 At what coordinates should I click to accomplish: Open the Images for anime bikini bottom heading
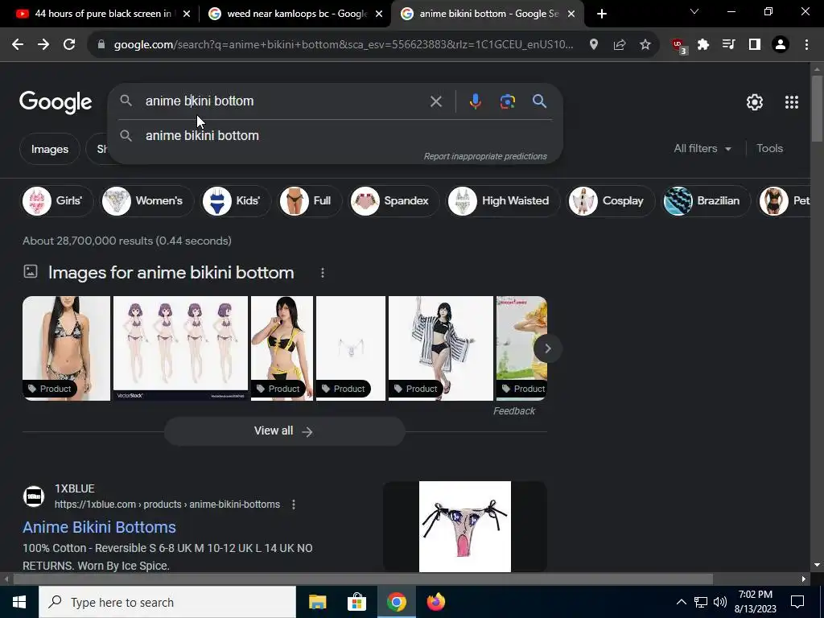(171, 273)
